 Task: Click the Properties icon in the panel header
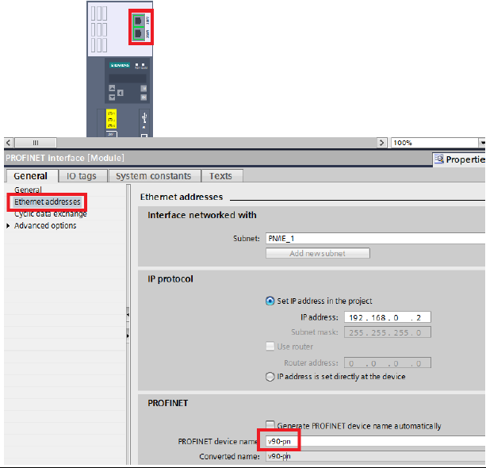point(438,159)
